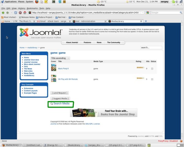Expand the URL bar history dropdown

tap(143, 13)
